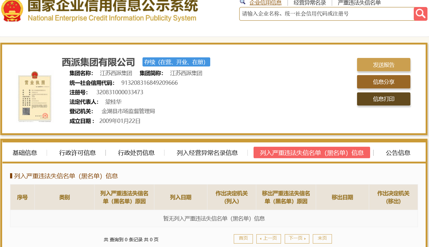Click the 作出决定机关（列入） column header

(x=232, y=197)
